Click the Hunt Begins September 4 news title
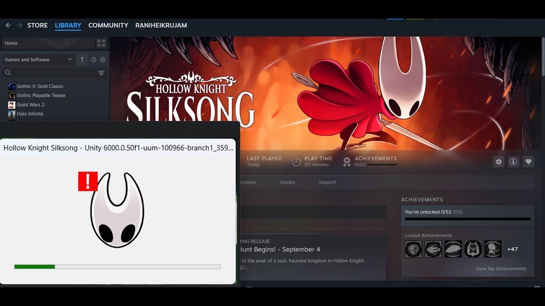Image resolution: width=545 pixels, height=306 pixels. 280,249
